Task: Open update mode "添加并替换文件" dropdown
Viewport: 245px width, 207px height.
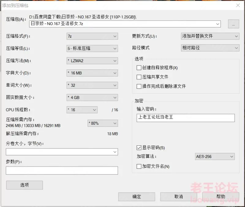Action: tap(210, 36)
